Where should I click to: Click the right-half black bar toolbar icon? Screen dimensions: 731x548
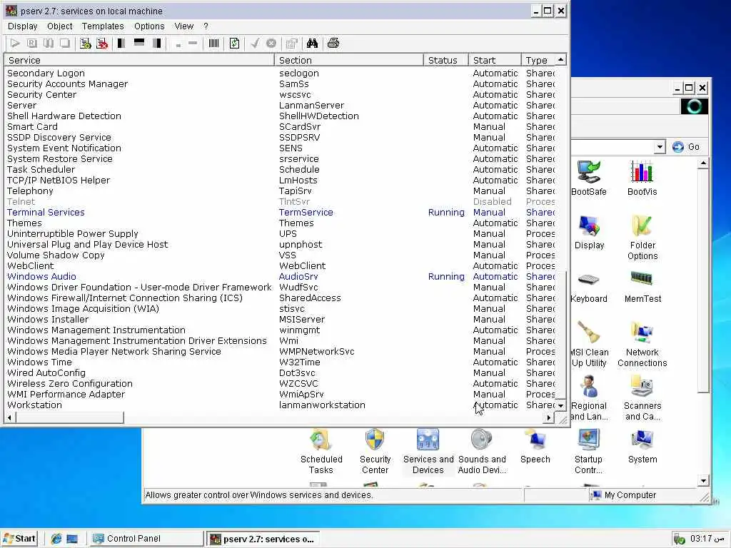click(x=157, y=44)
